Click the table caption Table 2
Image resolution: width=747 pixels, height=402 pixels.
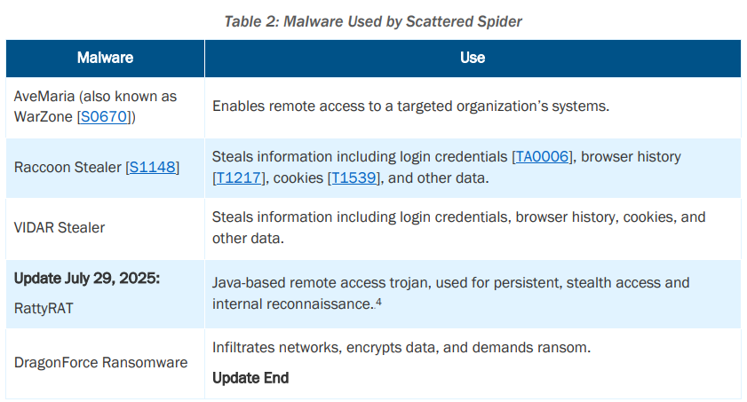point(373,21)
